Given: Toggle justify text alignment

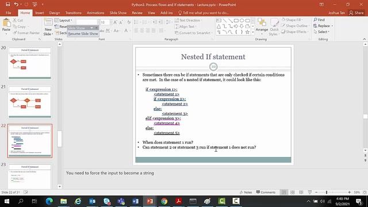Looking at the screenshot, I should pos(154,30).
